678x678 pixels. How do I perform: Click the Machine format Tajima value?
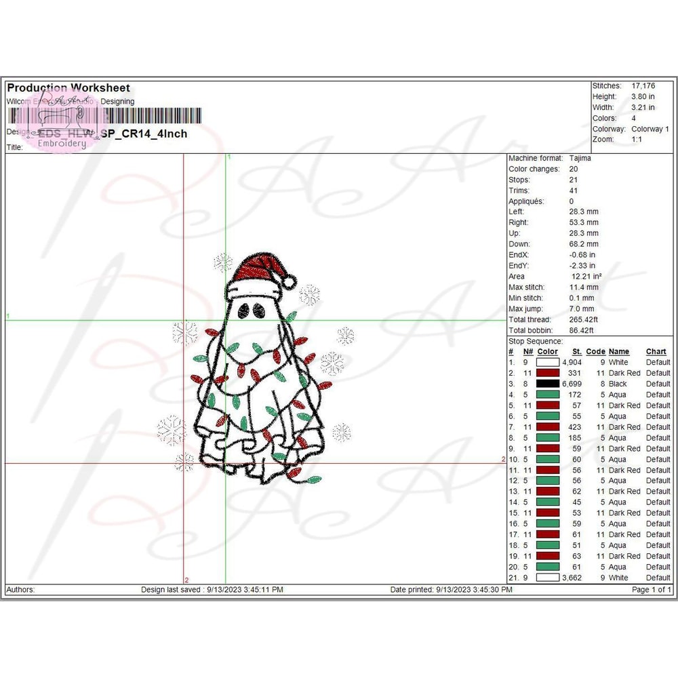pos(580,158)
